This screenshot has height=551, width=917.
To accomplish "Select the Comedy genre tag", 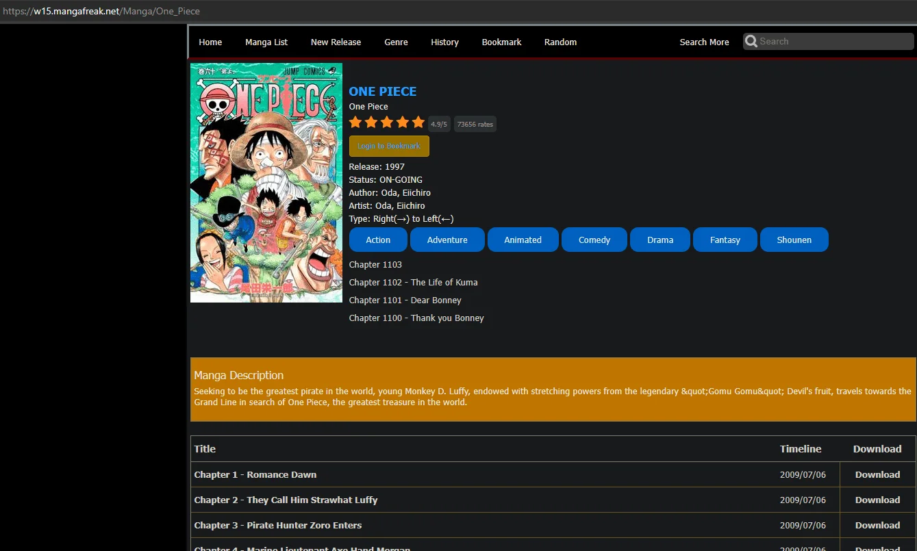I will point(594,240).
